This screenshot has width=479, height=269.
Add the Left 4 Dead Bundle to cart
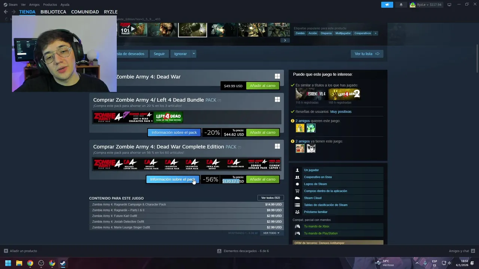coord(263,132)
